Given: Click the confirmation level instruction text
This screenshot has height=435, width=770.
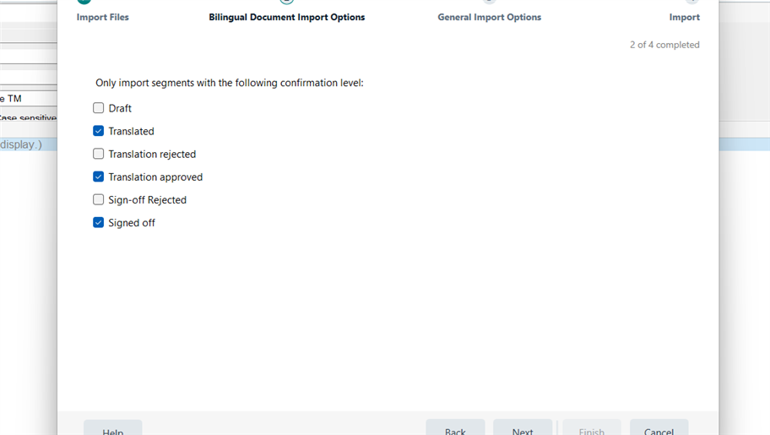Looking at the screenshot, I should (x=230, y=83).
